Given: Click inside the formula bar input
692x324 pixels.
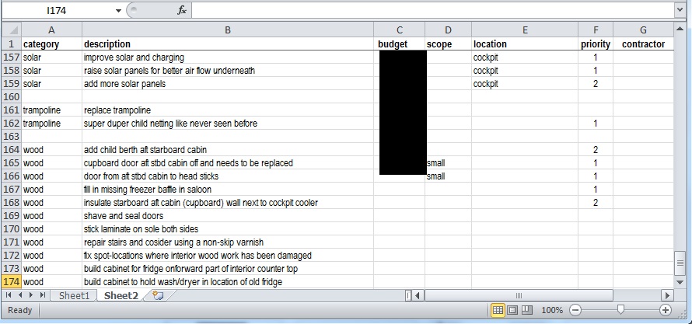Looking at the screenshot, I should (428, 10).
